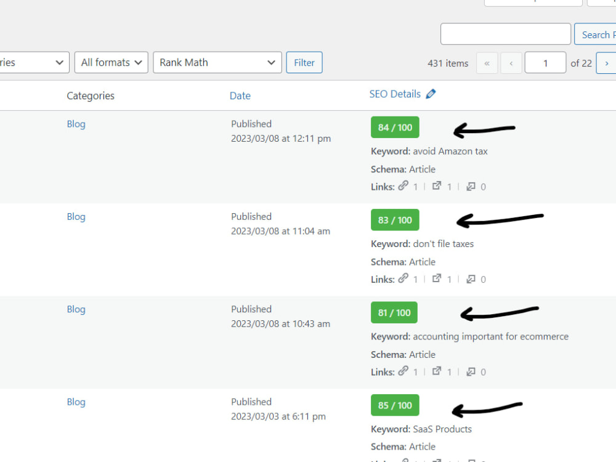The width and height of the screenshot is (616, 462).
Task: Click date '2023/03/08 at 12:11 pm'
Action: [281, 139]
